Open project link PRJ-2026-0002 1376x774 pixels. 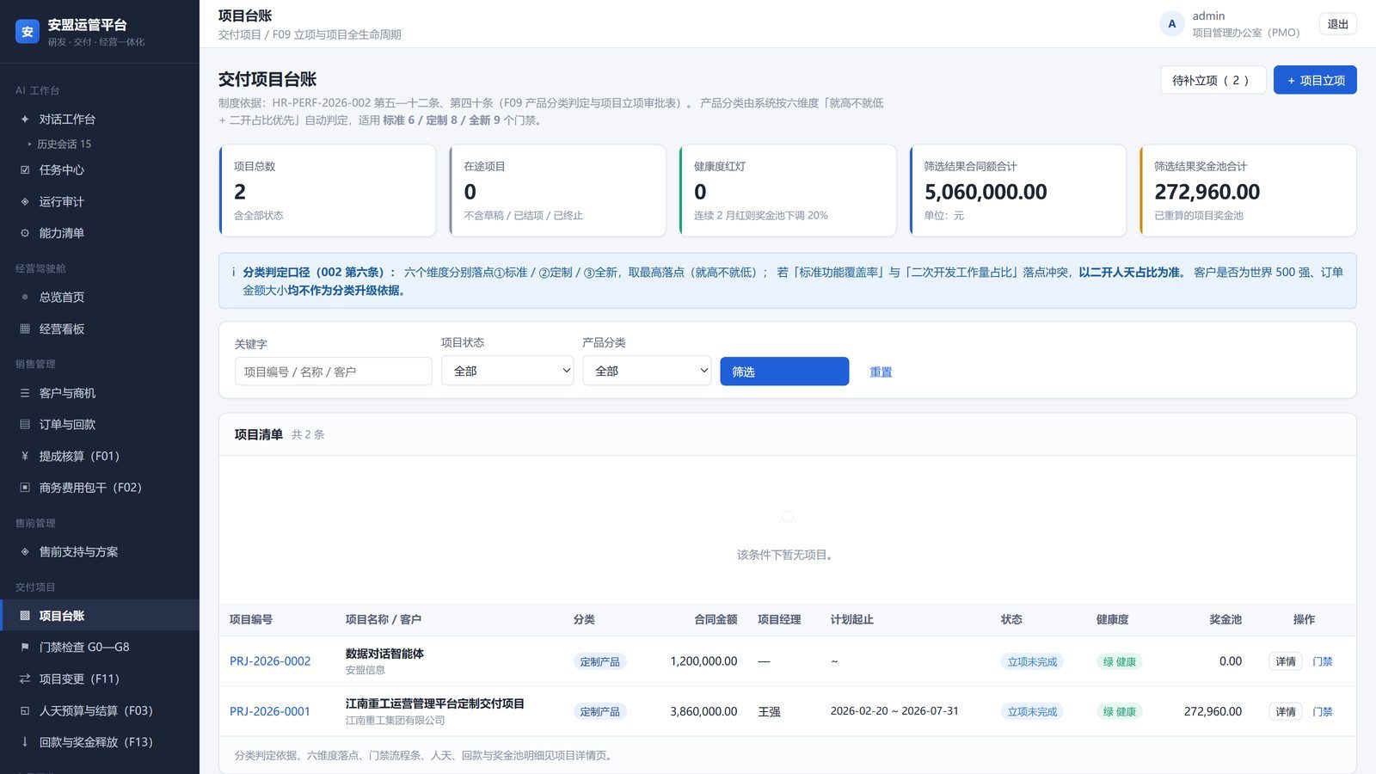[270, 661]
